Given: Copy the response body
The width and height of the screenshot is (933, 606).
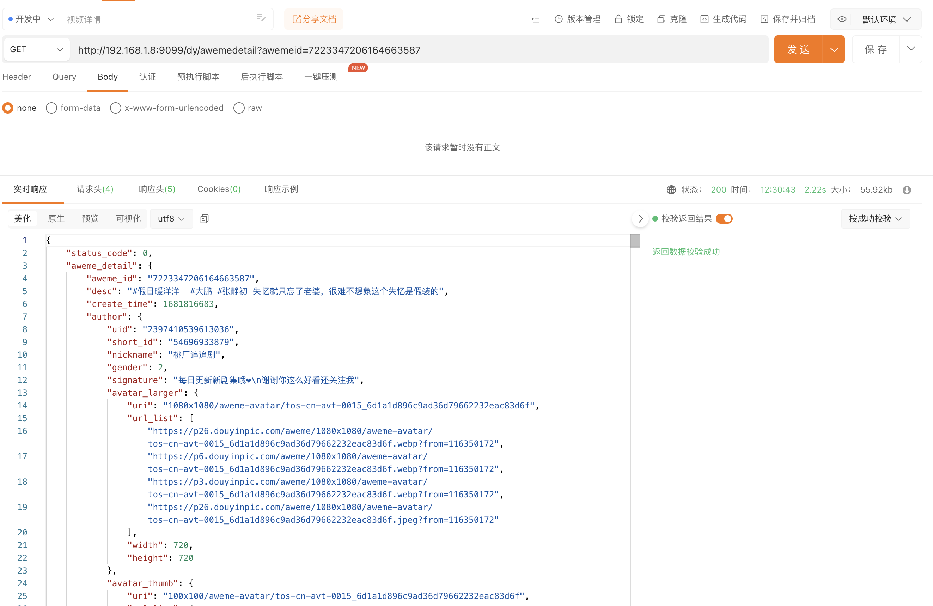Looking at the screenshot, I should click(x=204, y=218).
